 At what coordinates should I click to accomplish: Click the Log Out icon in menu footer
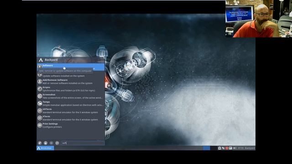click(57, 143)
